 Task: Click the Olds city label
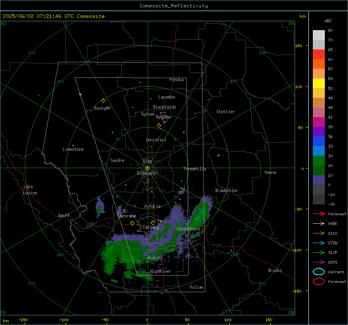pyautogui.click(x=147, y=161)
